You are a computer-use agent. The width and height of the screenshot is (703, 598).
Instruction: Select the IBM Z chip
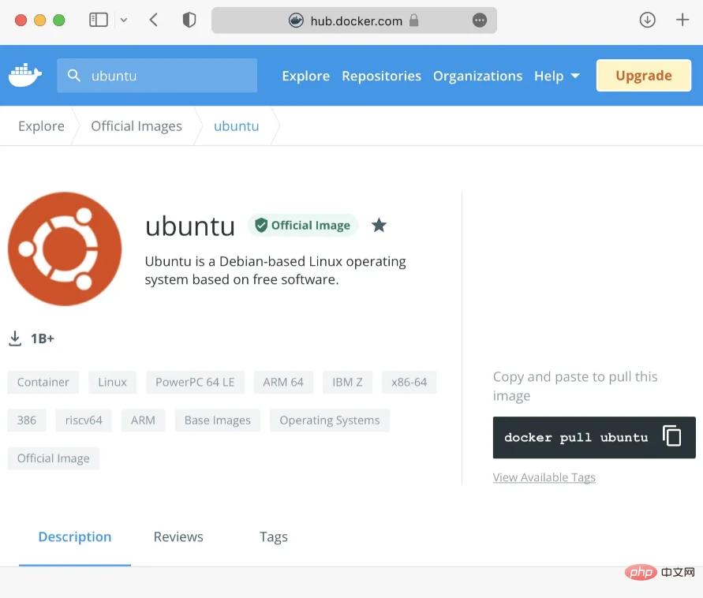(x=347, y=382)
